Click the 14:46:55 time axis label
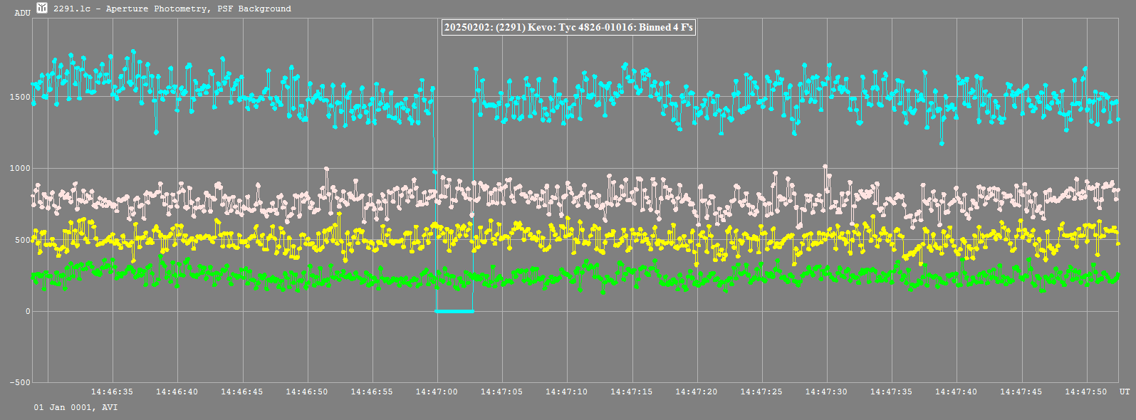Screen dimensions: 1136x420 tap(372, 392)
